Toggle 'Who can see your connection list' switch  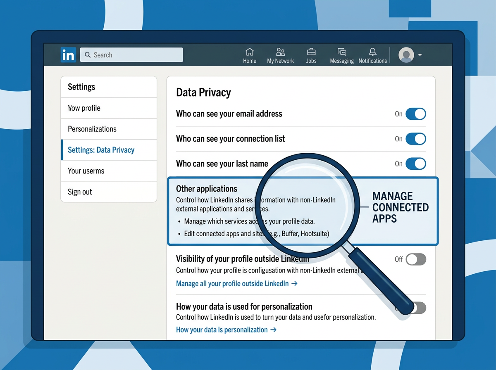[415, 139]
